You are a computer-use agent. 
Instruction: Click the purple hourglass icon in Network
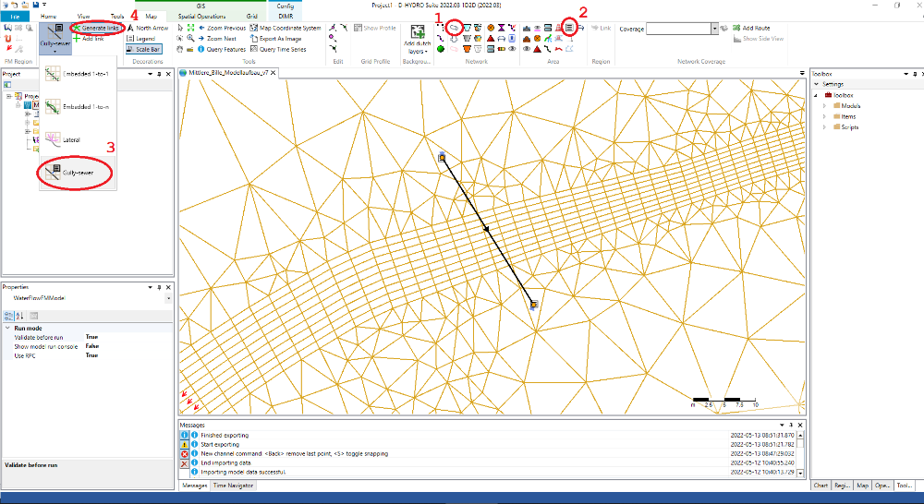[502, 28]
